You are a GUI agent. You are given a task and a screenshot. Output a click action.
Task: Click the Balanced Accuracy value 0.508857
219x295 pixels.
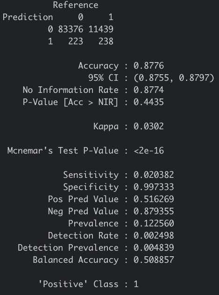point(154,260)
